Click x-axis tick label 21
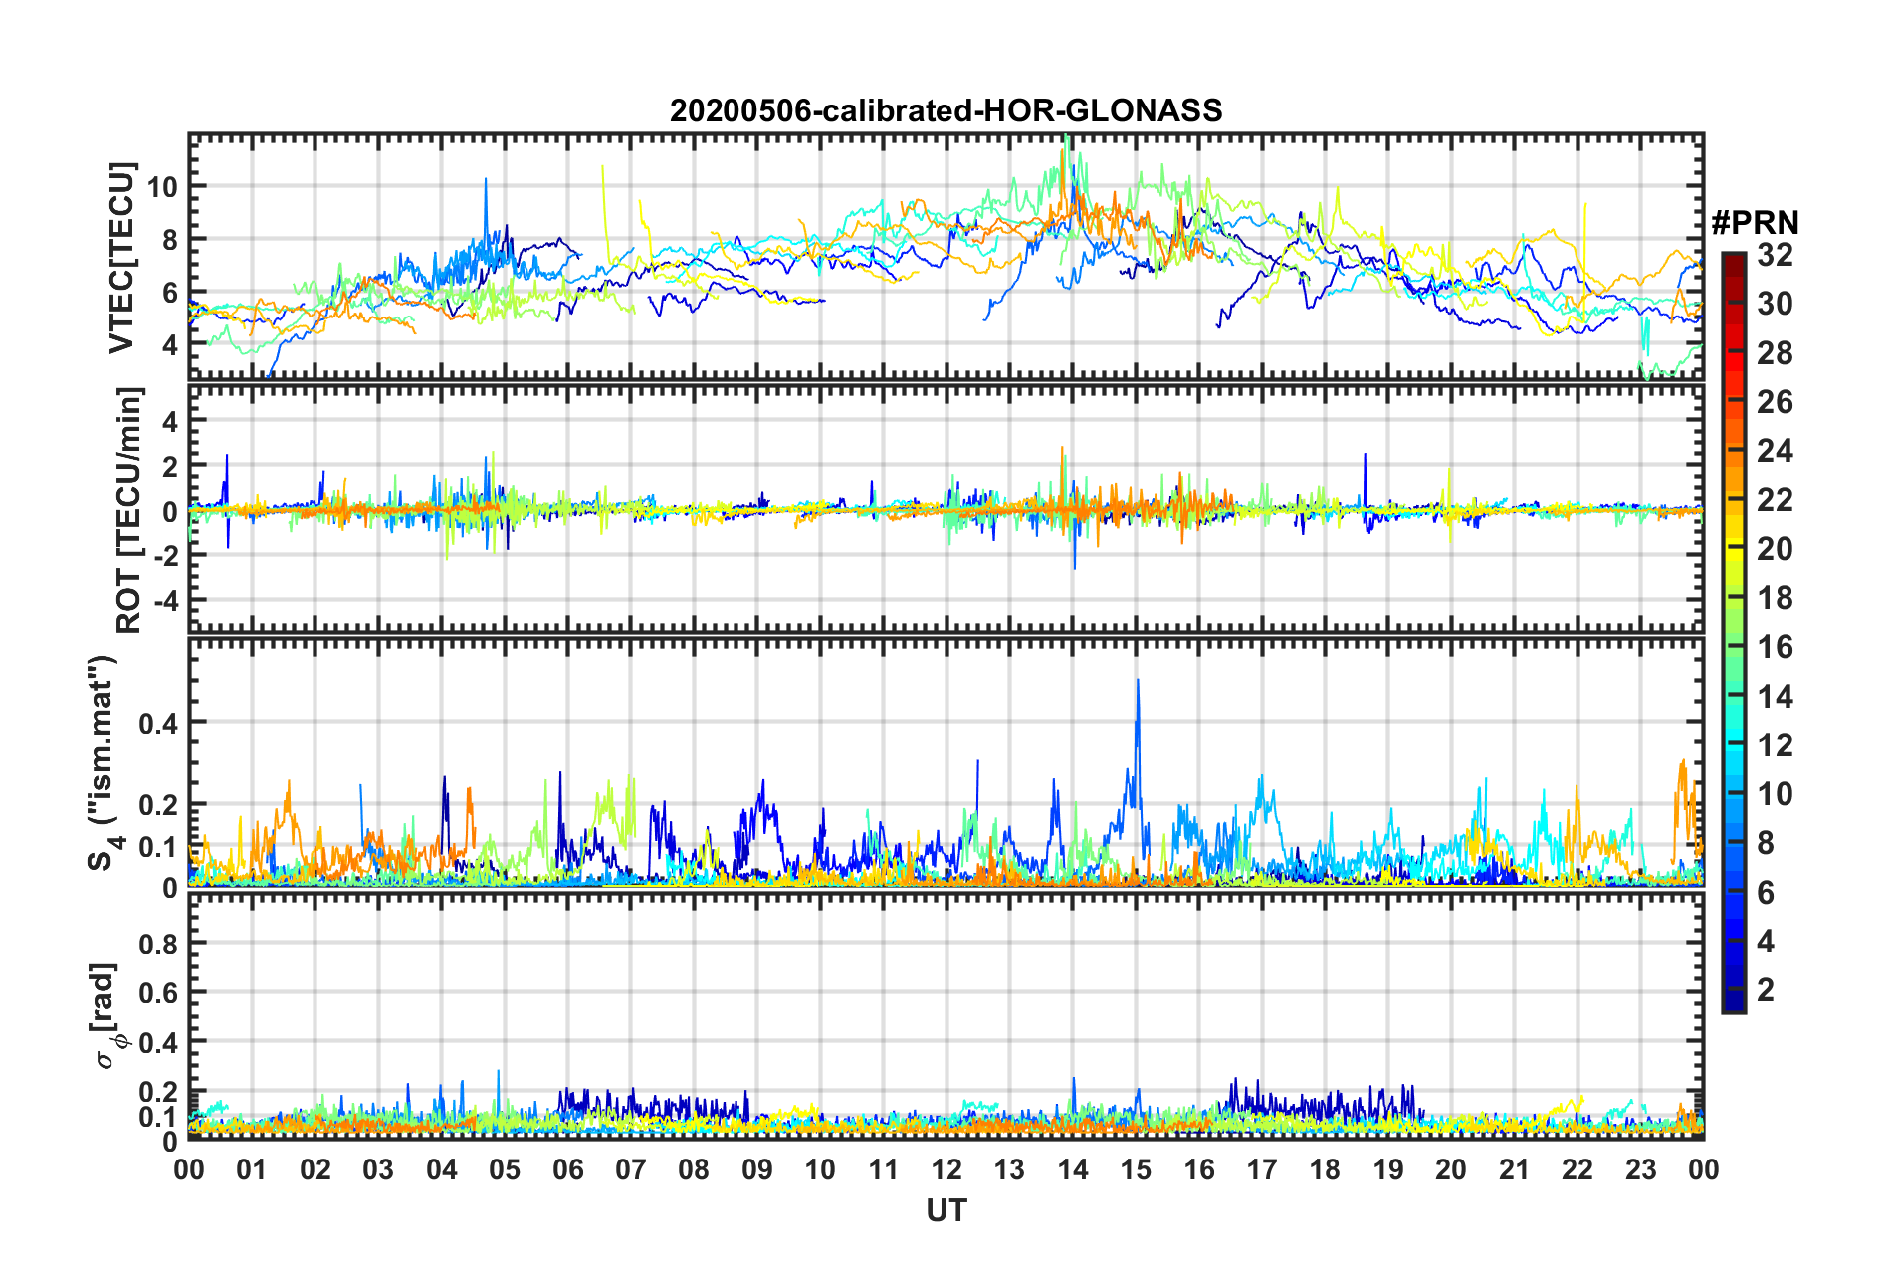The width and height of the screenshot is (1893, 1266). click(1515, 1169)
